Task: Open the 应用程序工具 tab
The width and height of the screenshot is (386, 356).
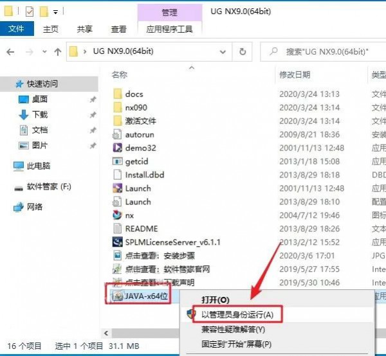Action: coord(170,30)
